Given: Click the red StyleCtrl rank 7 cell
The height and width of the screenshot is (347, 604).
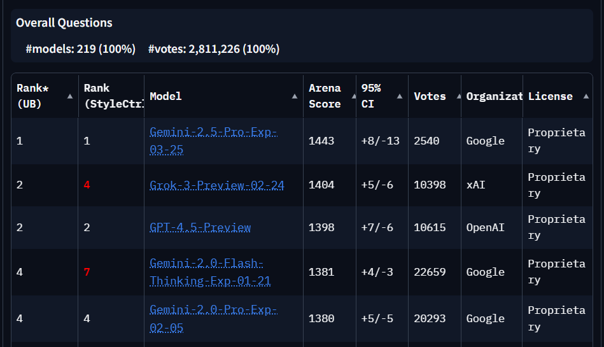Looking at the screenshot, I should point(87,272).
